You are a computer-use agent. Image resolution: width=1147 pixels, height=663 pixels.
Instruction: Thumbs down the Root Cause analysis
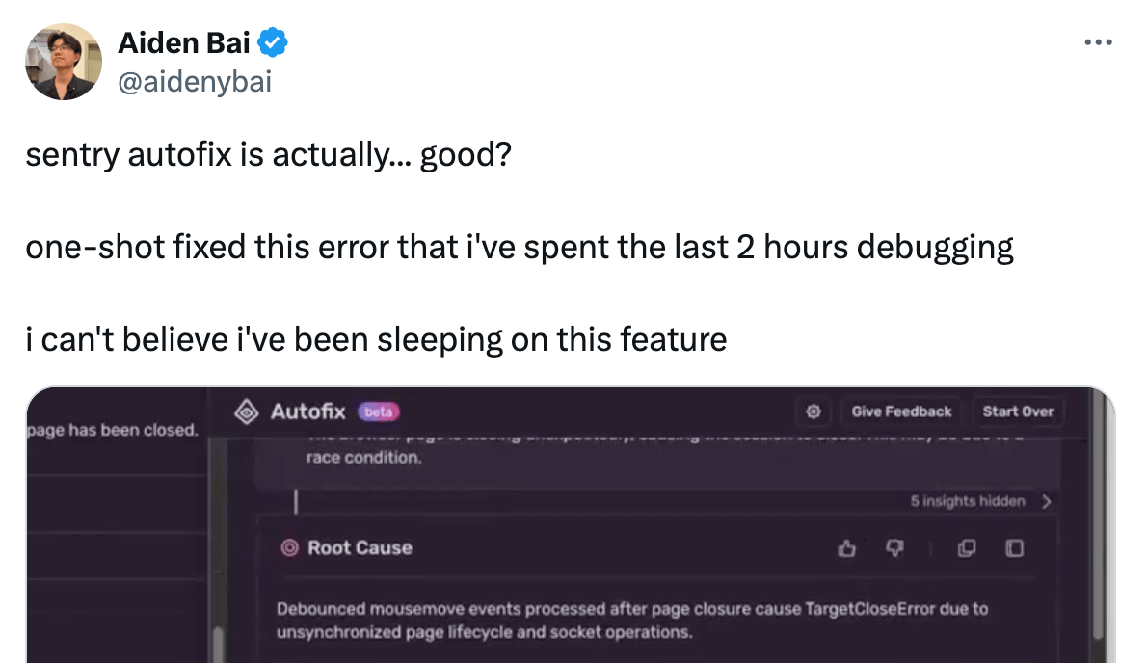click(x=894, y=547)
